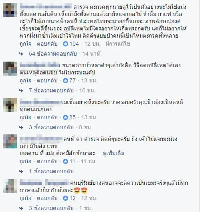
Task: Click the like icon showing 85 reactions
Action: coord(65,117)
